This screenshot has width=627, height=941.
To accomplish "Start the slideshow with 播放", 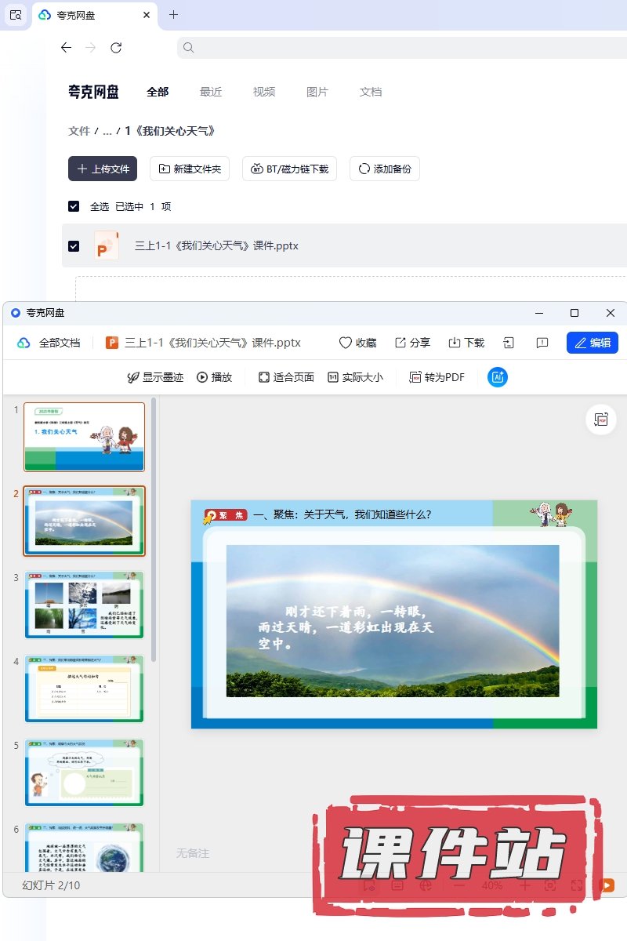I will click(x=214, y=377).
